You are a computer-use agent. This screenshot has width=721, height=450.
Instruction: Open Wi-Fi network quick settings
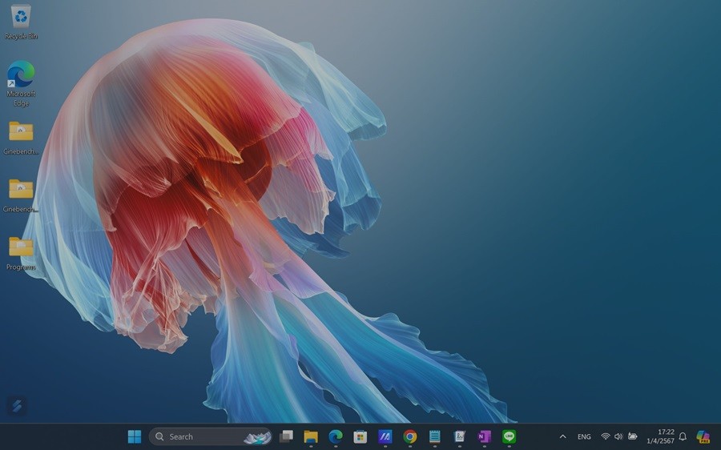pos(606,436)
